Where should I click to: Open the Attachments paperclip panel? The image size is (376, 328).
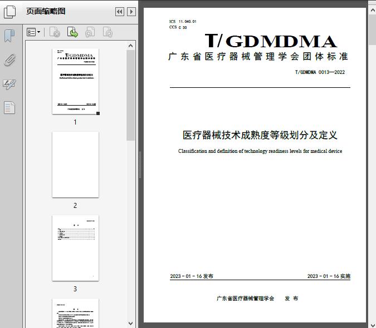click(9, 60)
